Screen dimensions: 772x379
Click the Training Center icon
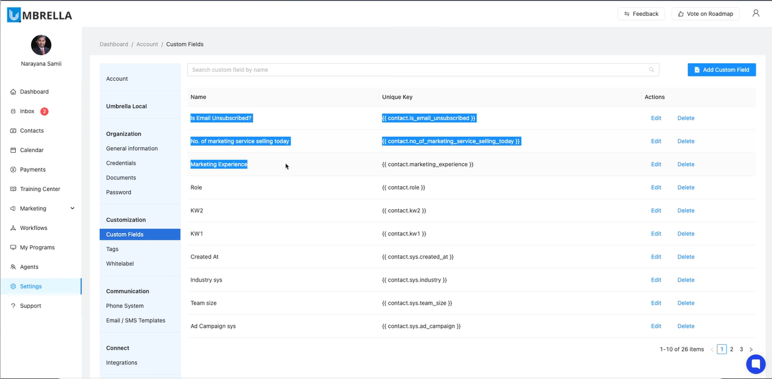(13, 189)
